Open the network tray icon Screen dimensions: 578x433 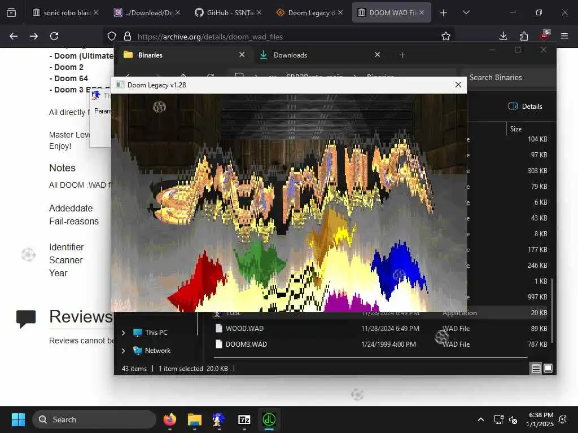click(499, 419)
